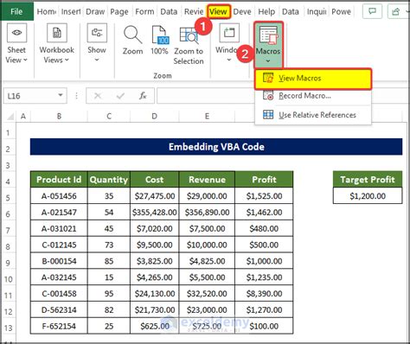Select row 5 header
Viewport: 410px width, 344px height.
9,198
